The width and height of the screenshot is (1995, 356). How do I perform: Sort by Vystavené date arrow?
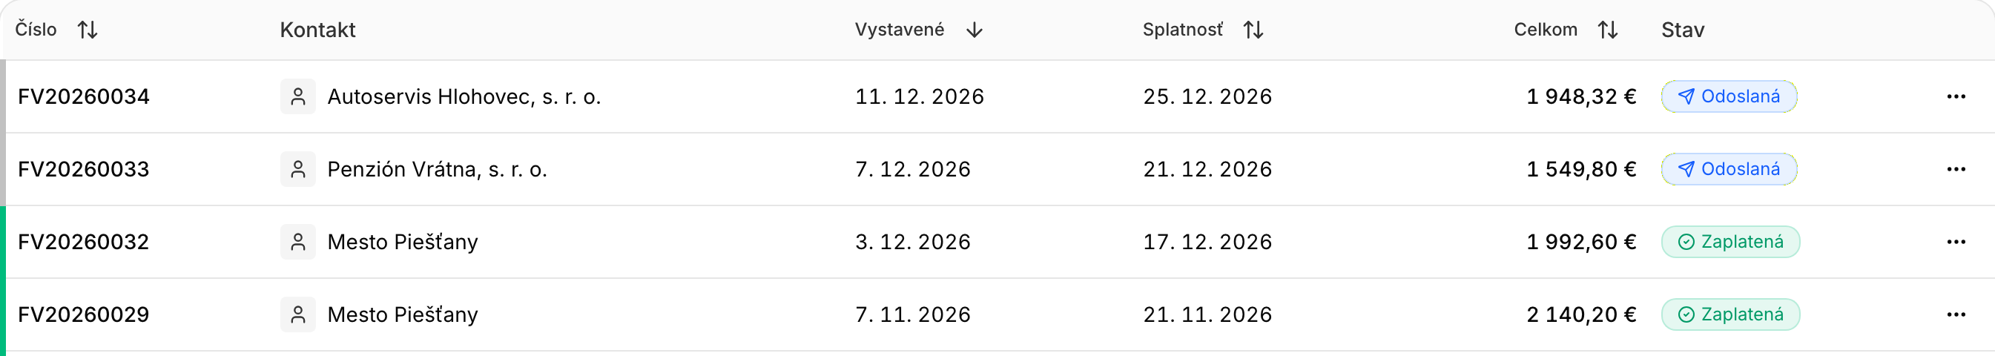[975, 30]
